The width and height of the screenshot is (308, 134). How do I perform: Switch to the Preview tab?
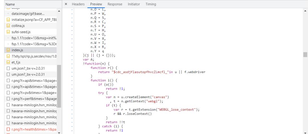pos(96,4)
